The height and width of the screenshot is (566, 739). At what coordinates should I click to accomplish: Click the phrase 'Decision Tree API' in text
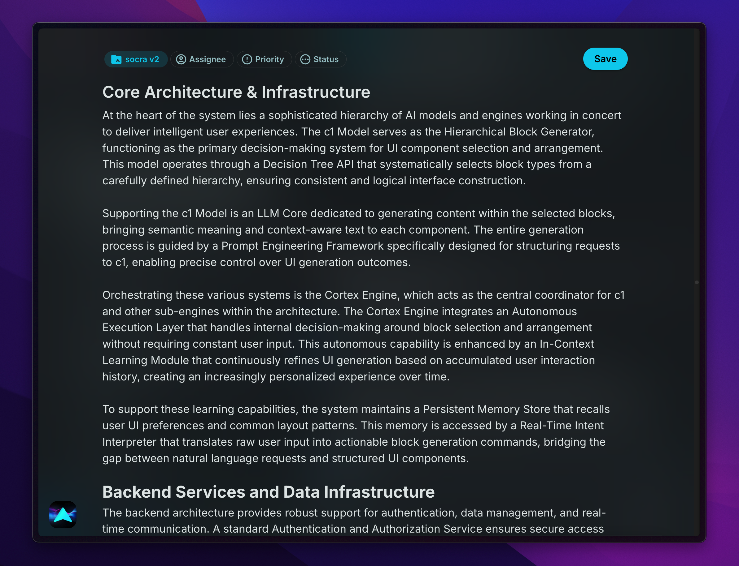[308, 165]
